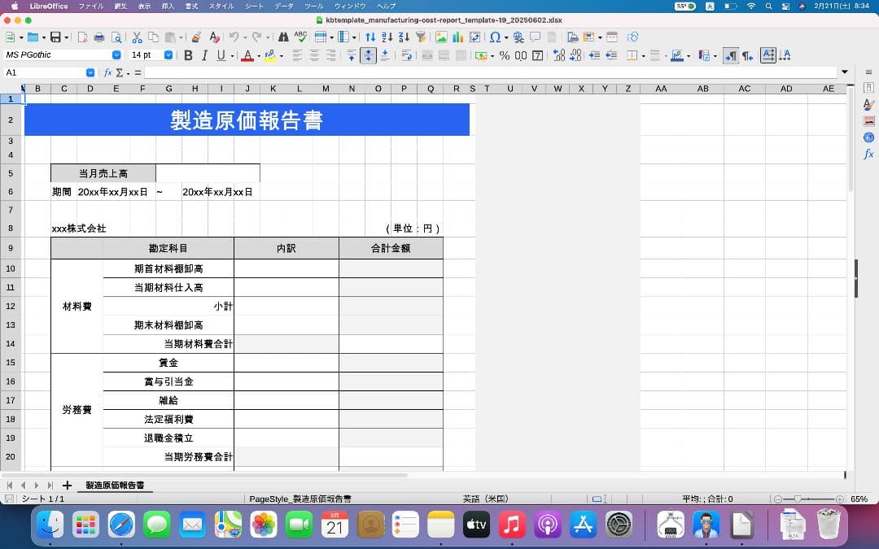
Task: Open the font color swatch dropdown
Action: 257,55
